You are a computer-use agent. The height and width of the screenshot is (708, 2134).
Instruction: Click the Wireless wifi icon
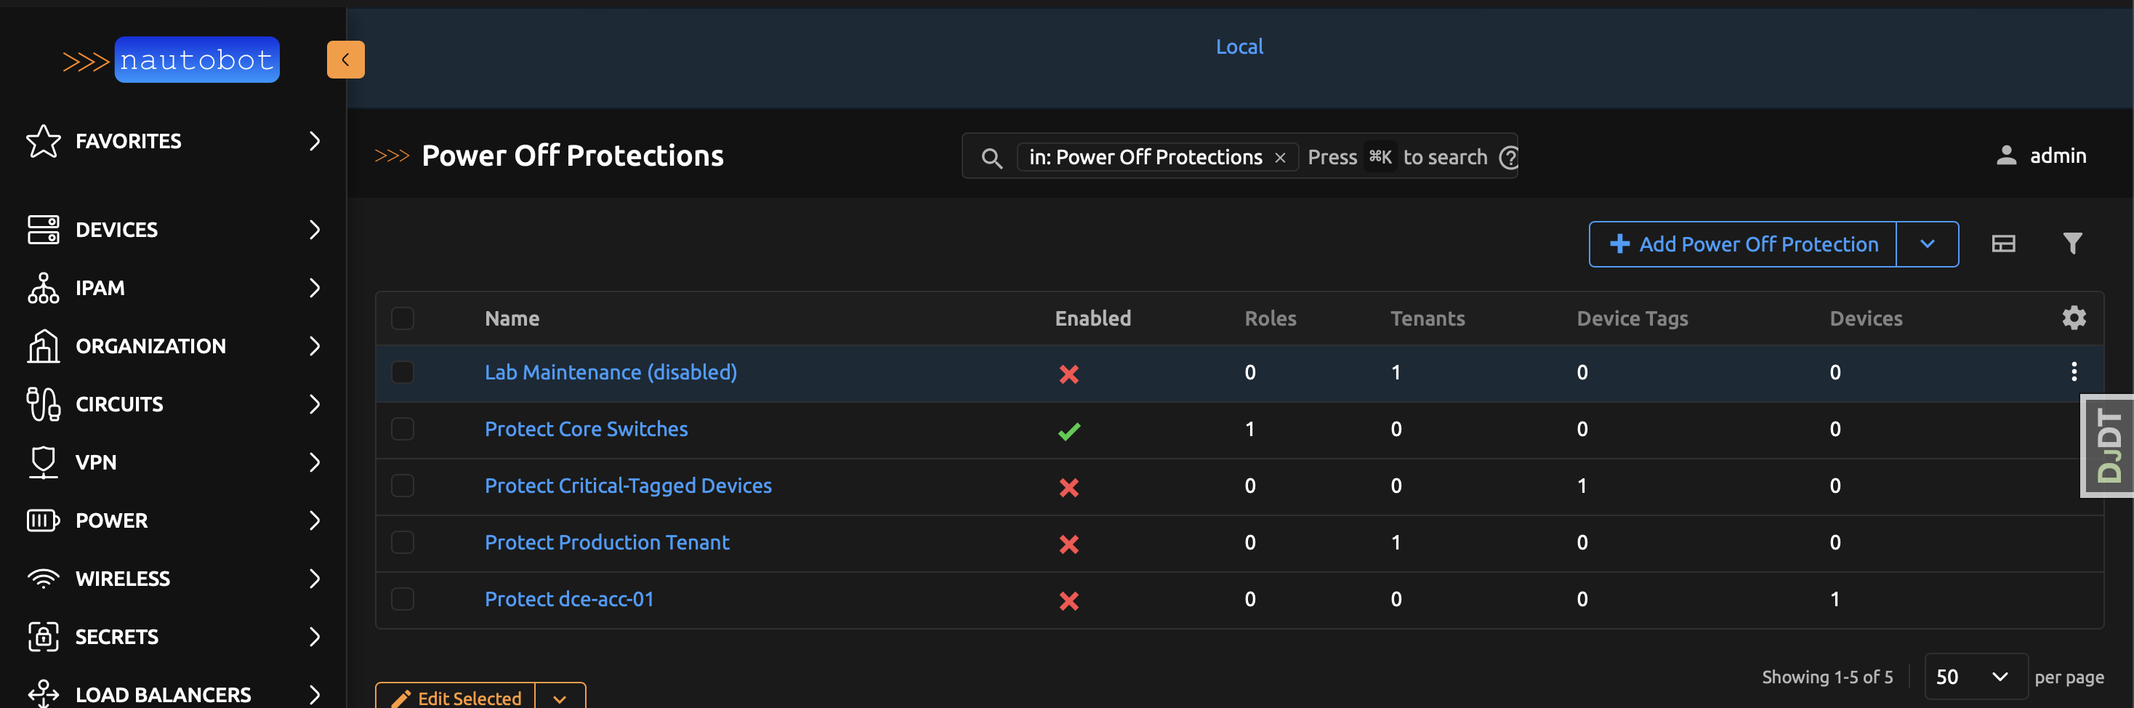(43, 579)
